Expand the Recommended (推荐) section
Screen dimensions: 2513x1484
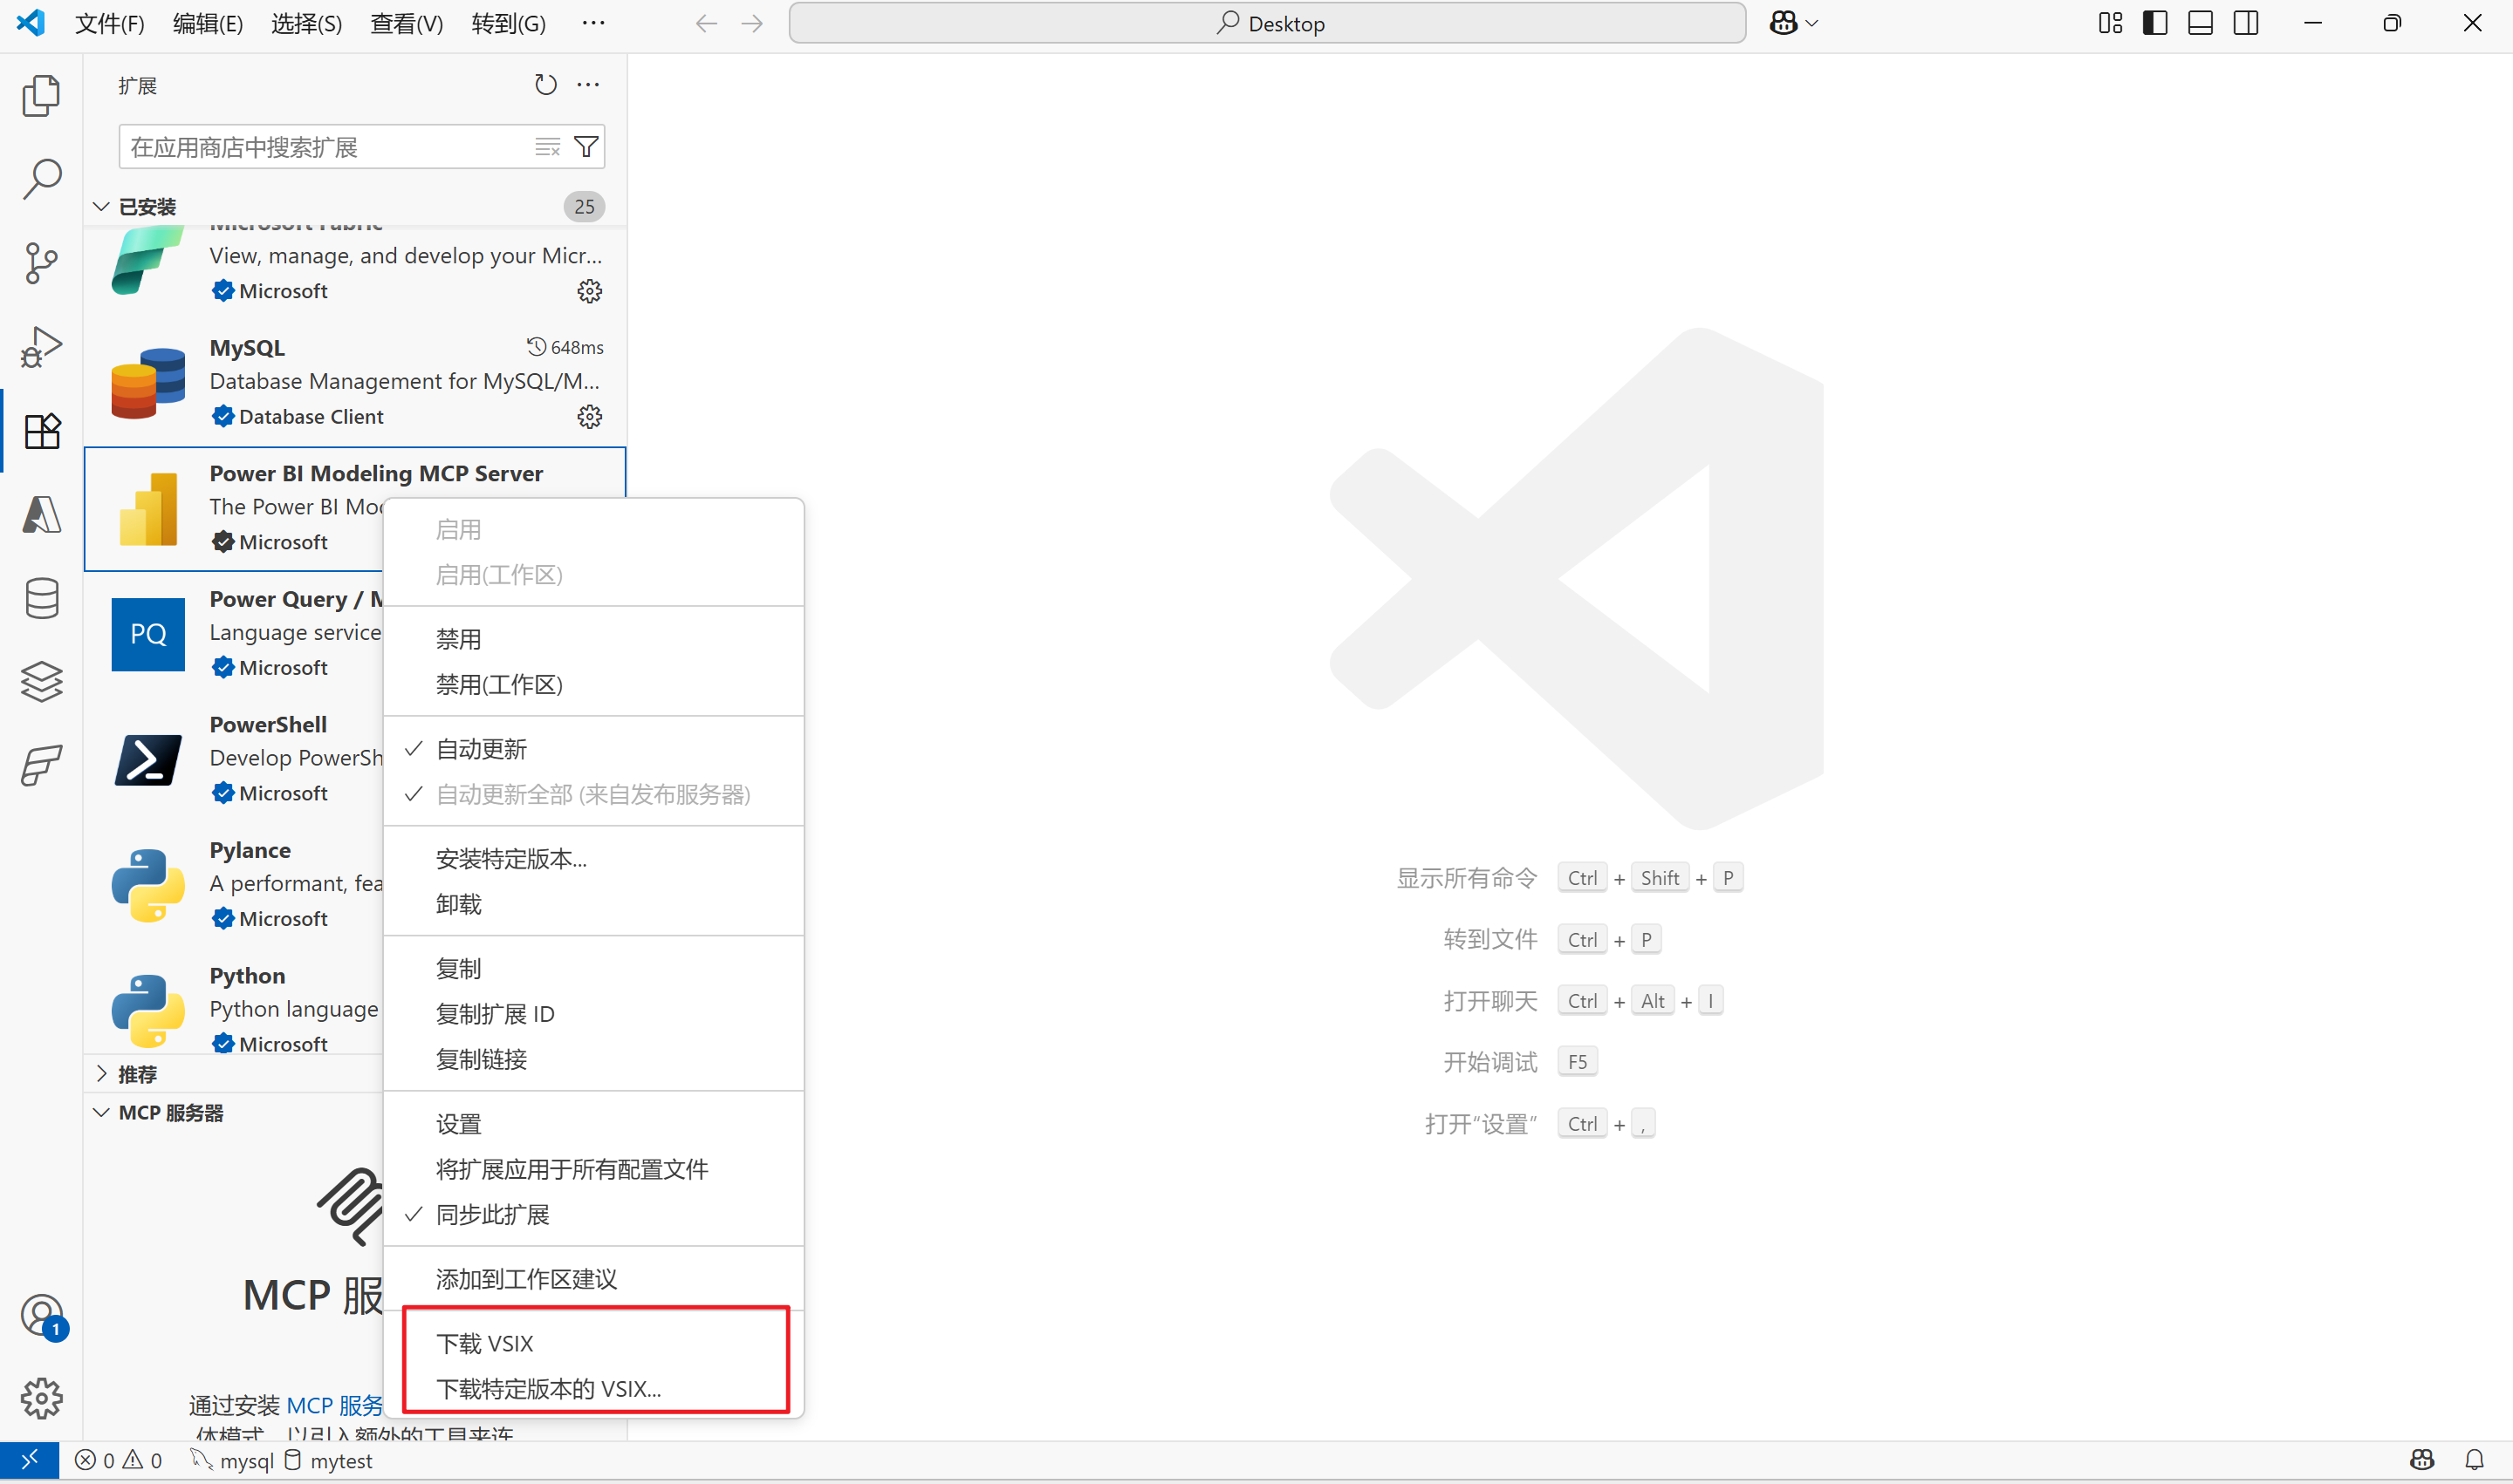[x=137, y=1074]
